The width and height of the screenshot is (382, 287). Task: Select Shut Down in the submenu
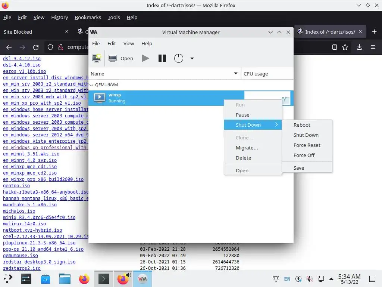click(x=307, y=135)
